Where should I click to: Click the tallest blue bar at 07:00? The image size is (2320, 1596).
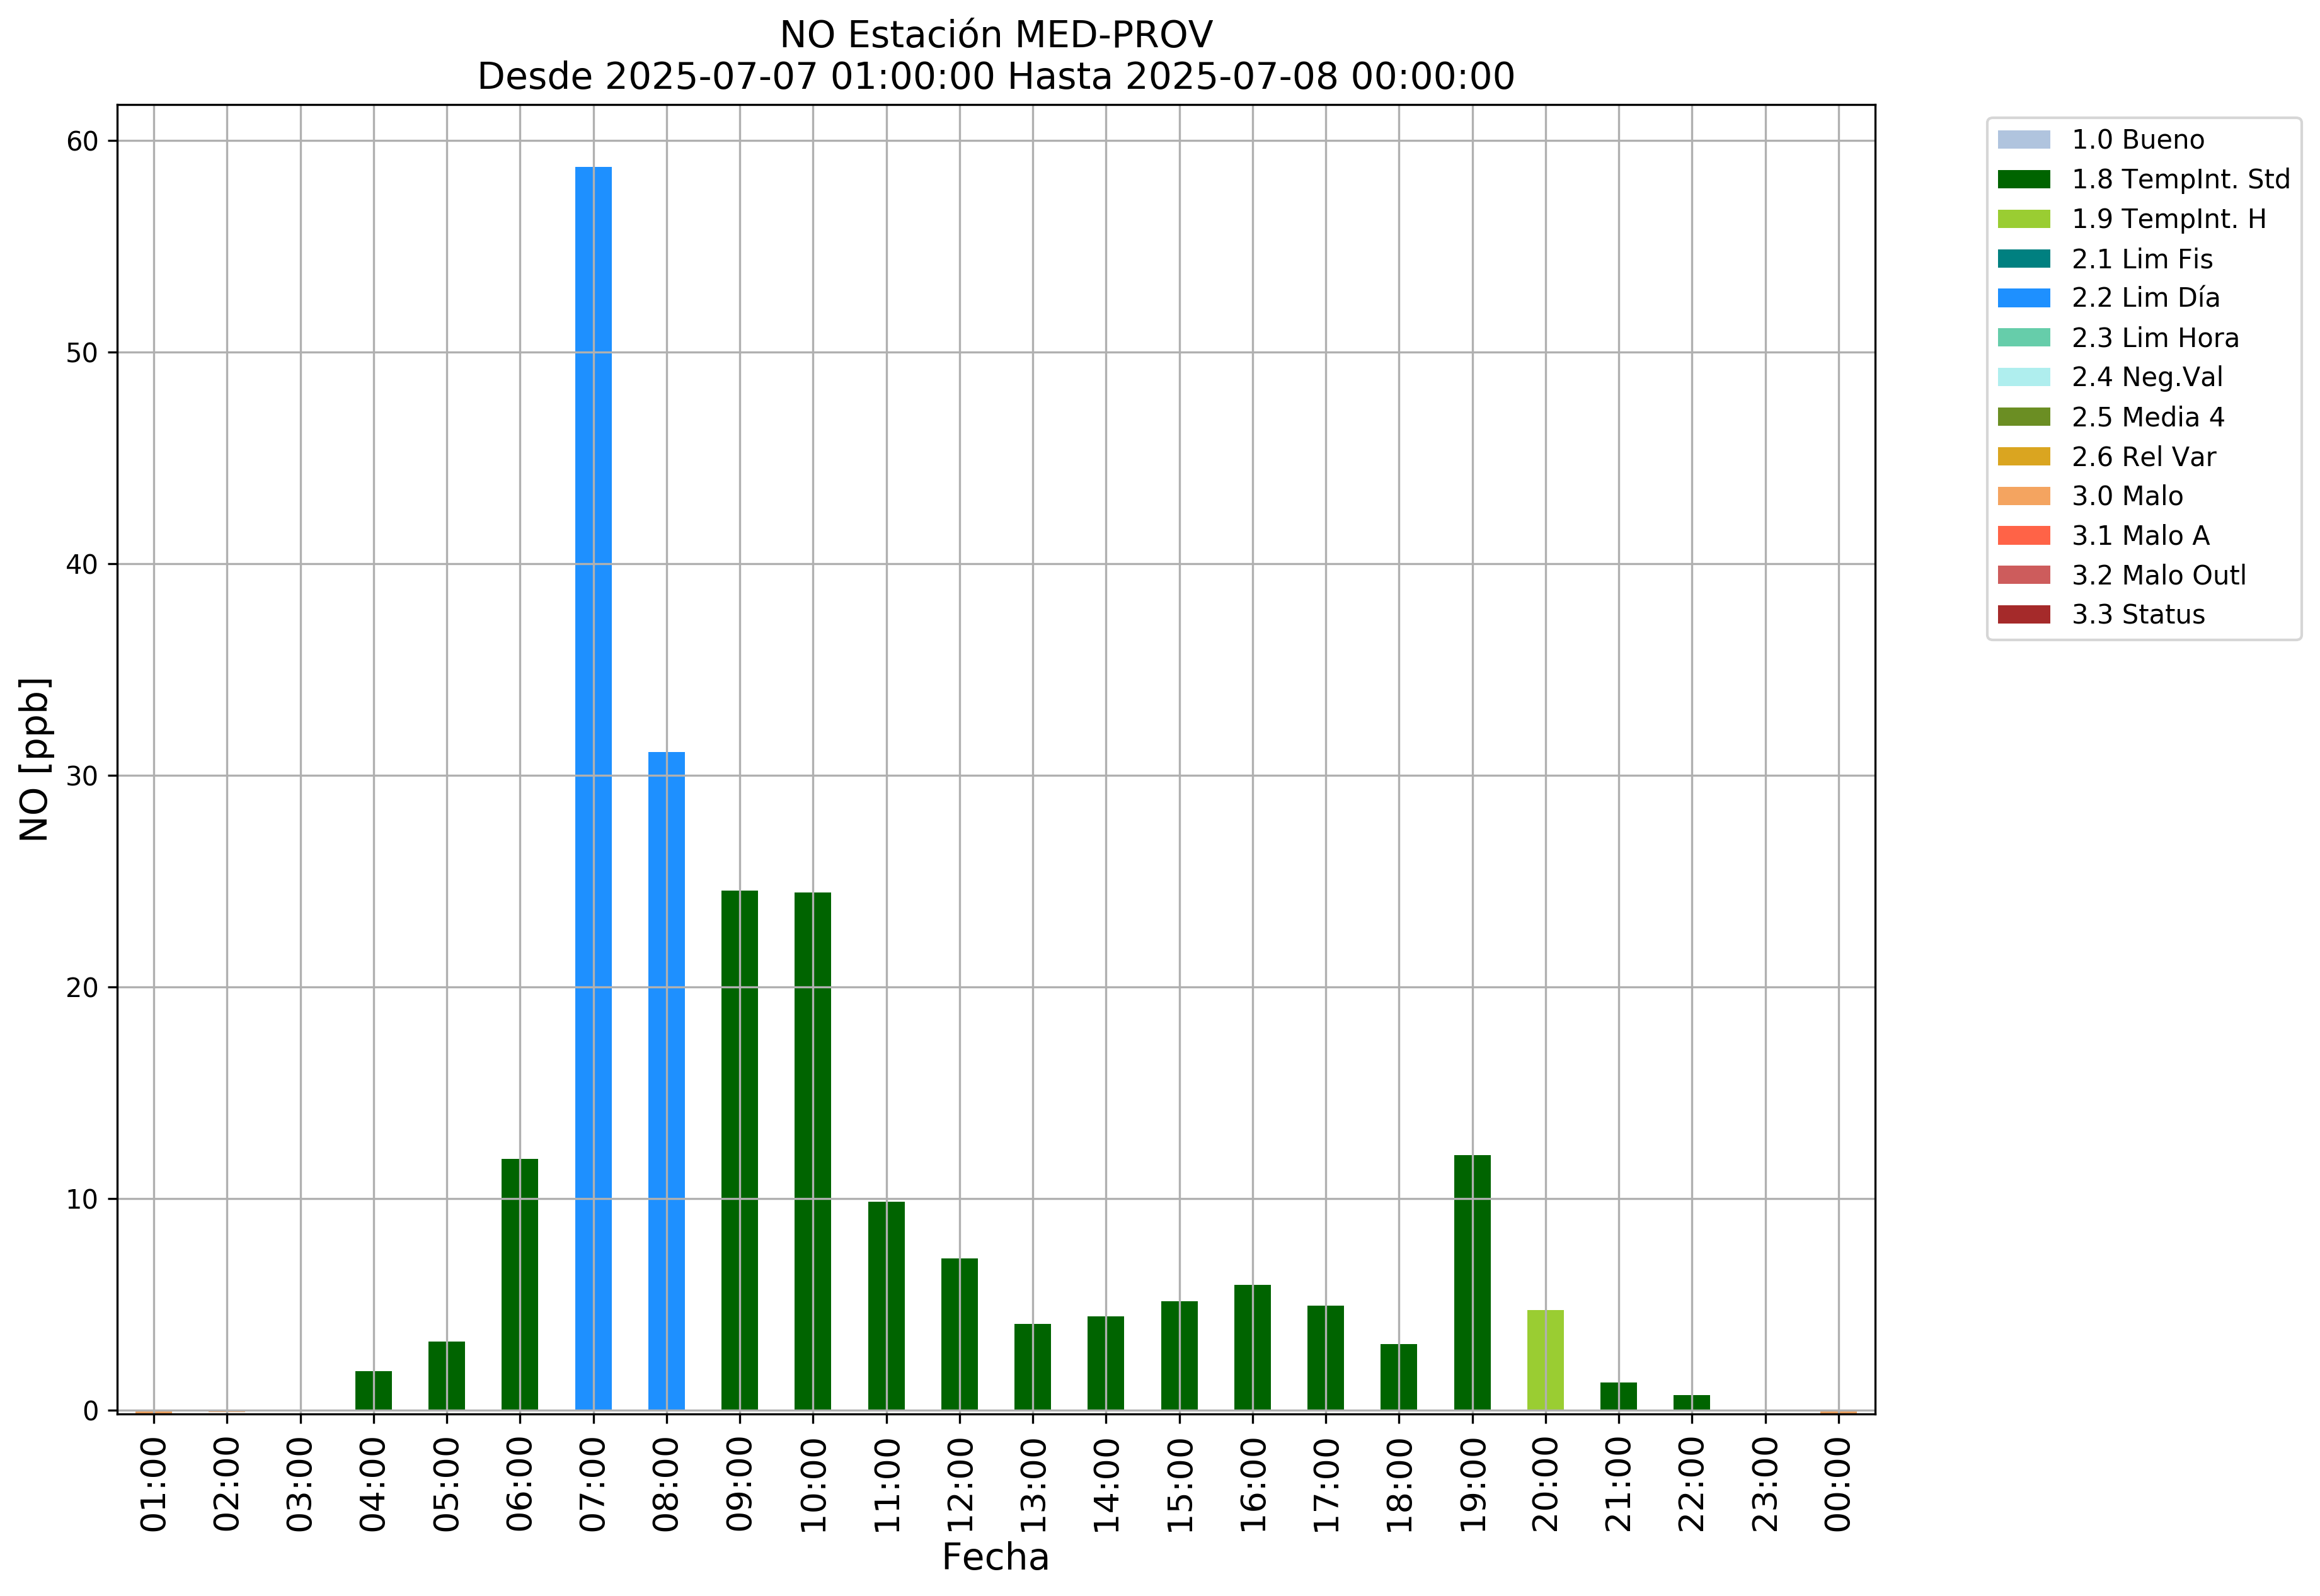(x=594, y=790)
